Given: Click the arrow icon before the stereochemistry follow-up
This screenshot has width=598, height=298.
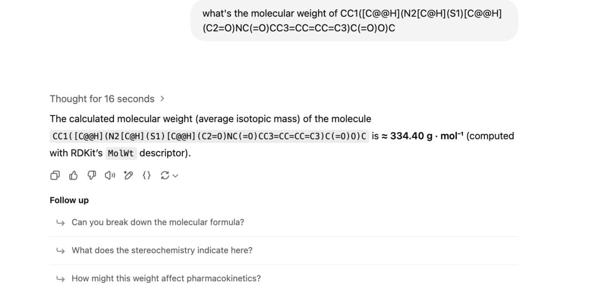Looking at the screenshot, I should click(60, 250).
